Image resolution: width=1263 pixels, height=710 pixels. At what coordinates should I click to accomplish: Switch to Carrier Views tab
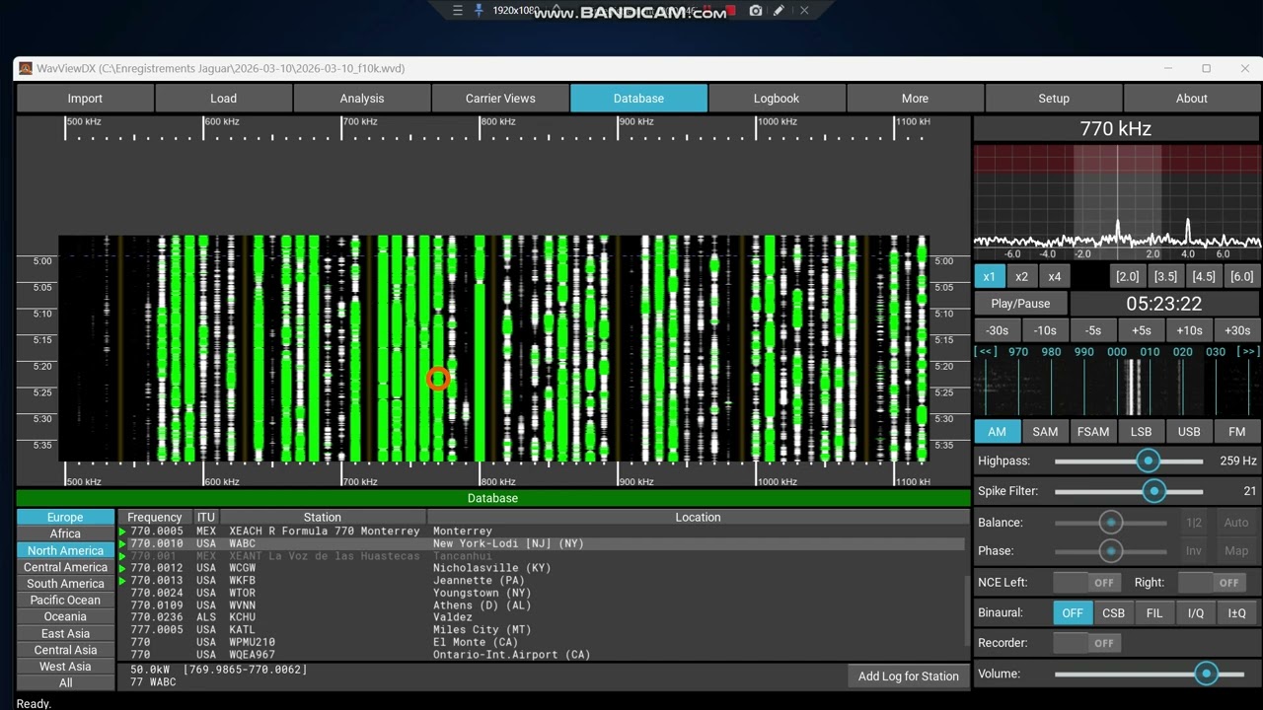(x=500, y=99)
